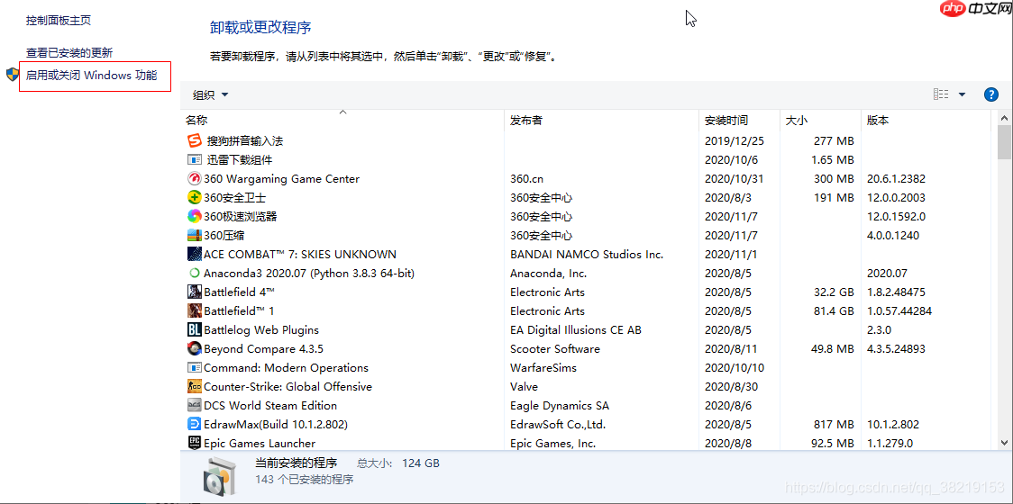Click the Battlelog Web Plugins BL icon

[195, 329]
